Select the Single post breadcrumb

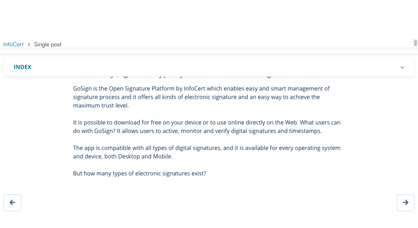pos(48,44)
